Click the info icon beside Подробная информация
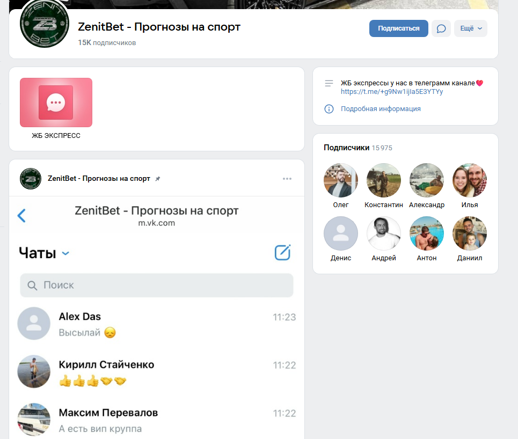This screenshot has height=439, width=518. tap(329, 109)
